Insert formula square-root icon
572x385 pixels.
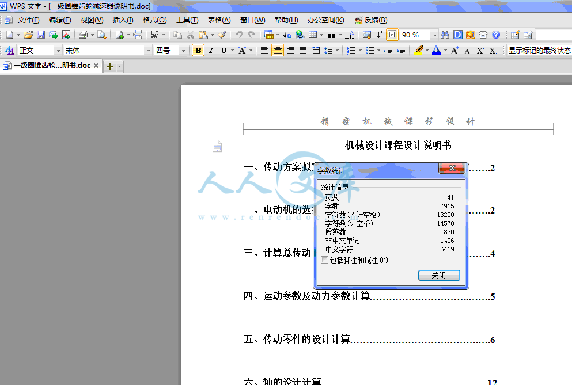coord(287,35)
